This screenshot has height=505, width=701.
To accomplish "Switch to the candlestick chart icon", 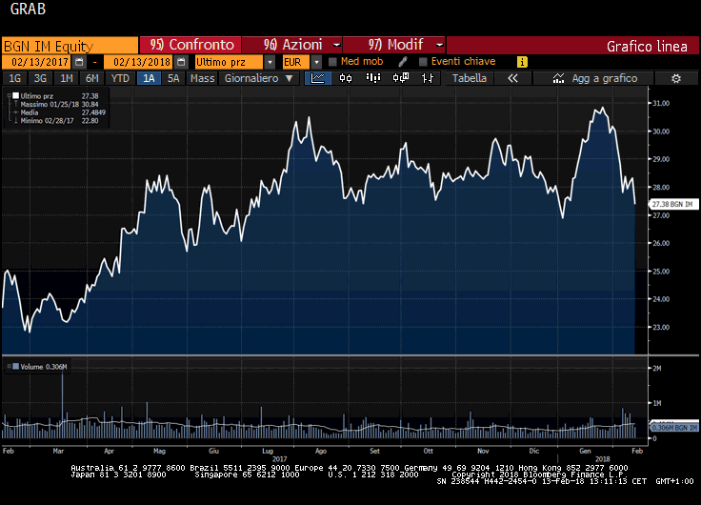I will pos(346,78).
